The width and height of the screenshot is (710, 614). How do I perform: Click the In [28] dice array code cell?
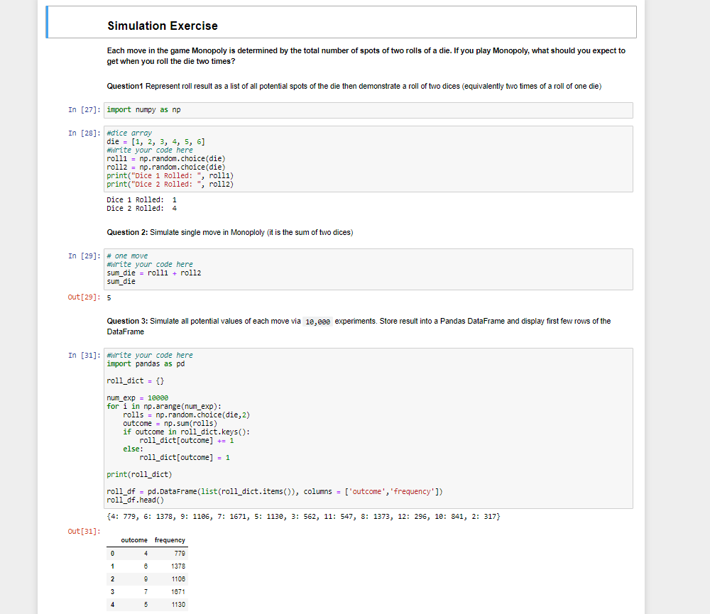click(x=368, y=159)
